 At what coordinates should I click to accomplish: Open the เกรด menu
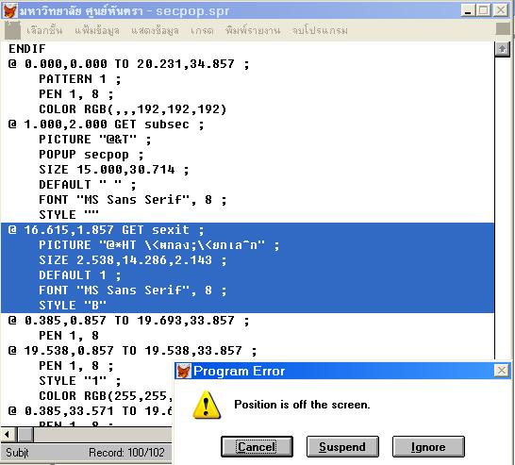[202, 30]
